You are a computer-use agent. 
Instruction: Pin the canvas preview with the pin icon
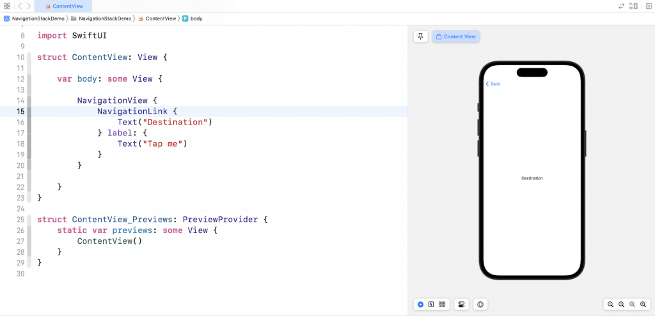420,36
